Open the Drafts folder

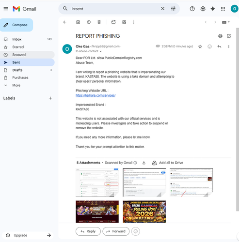click(x=27, y=70)
